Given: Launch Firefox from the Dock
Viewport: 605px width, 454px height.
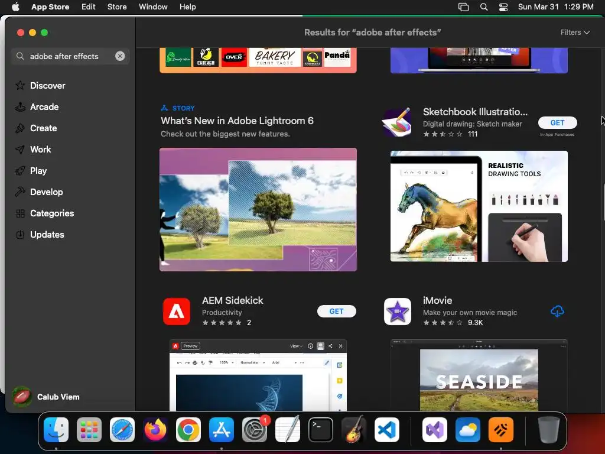Looking at the screenshot, I should (155, 430).
